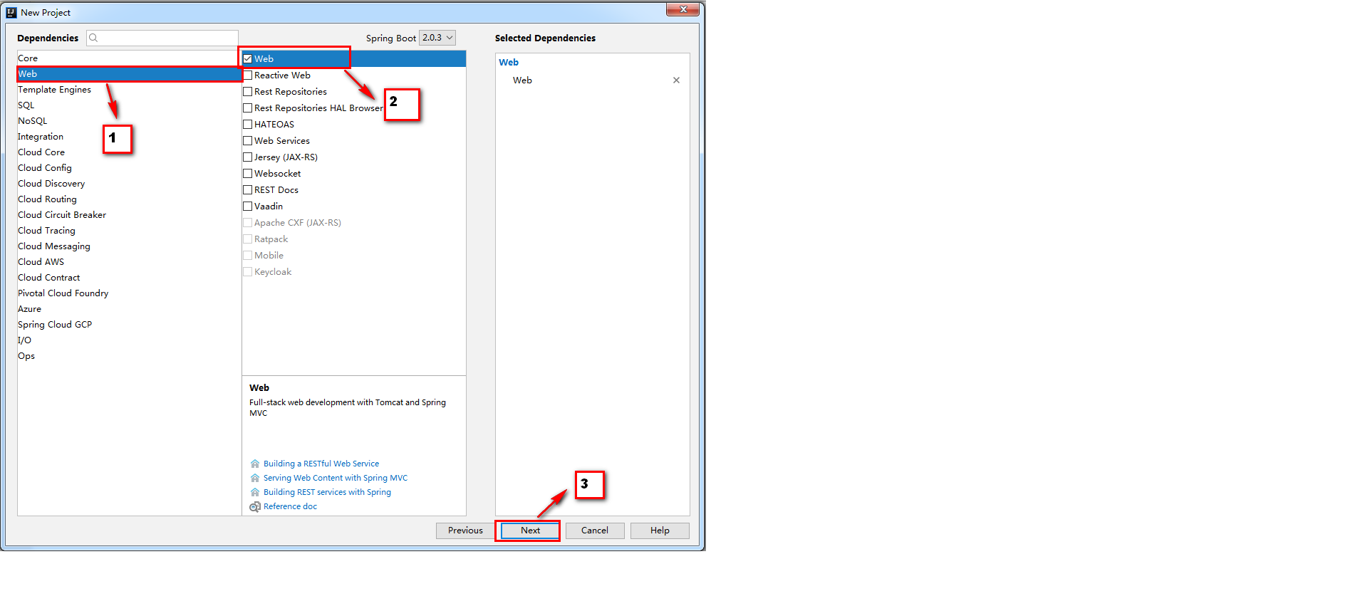Screen dimensions: 1360x606
Task: Select Cloud Circuit Breaker category
Action: pos(129,215)
